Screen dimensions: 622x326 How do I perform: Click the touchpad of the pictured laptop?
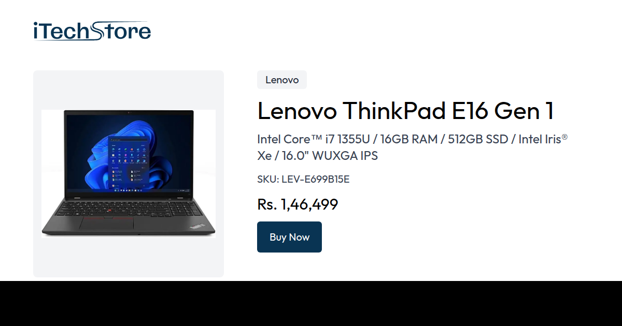pos(106,224)
